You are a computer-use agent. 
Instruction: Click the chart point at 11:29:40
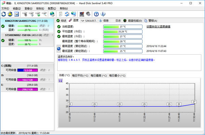pos(179,106)
